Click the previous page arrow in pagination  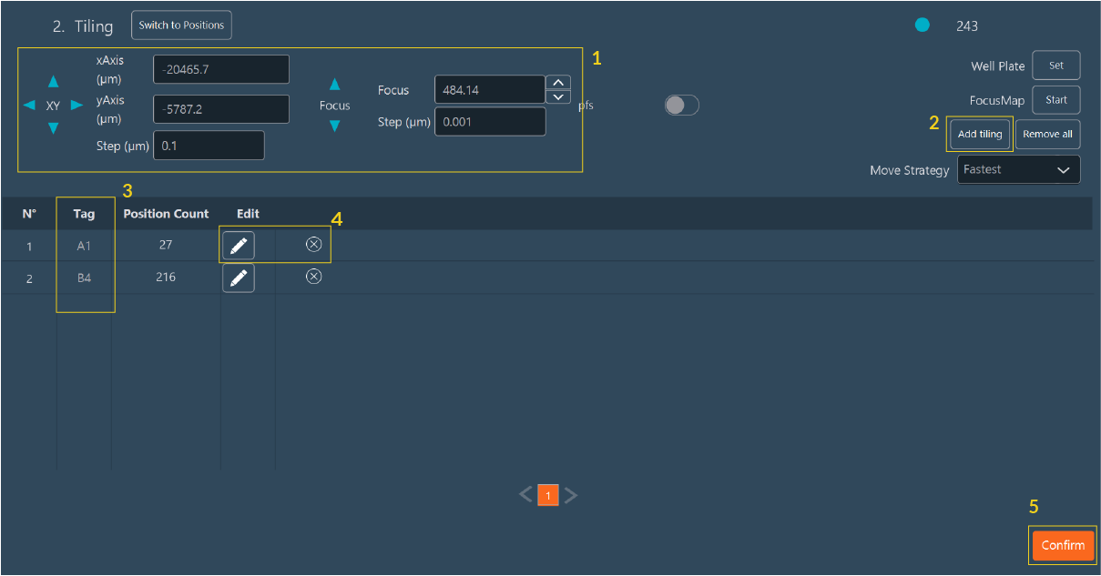point(525,494)
